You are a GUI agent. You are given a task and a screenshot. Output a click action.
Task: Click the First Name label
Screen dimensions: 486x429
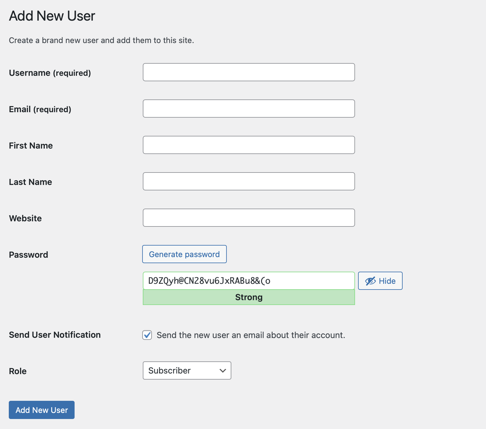[31, 146]
